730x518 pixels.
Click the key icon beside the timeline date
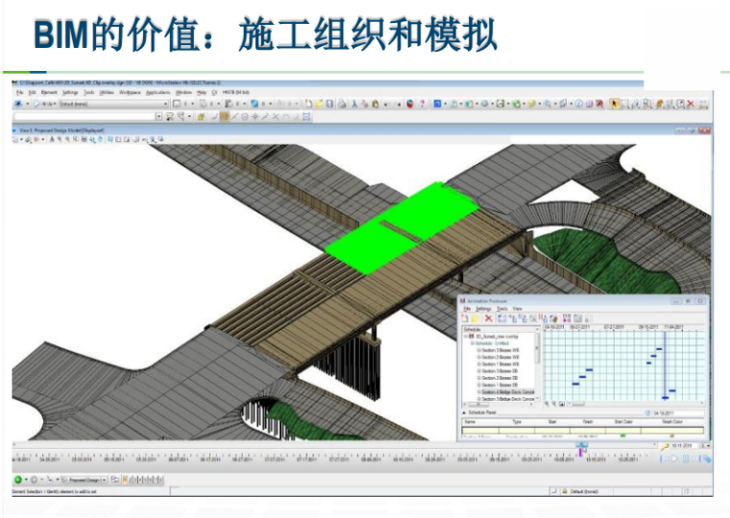(x=664, y=446)
